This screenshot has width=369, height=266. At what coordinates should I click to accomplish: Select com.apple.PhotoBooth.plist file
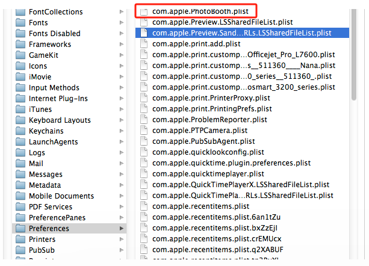tap(200, 11)
